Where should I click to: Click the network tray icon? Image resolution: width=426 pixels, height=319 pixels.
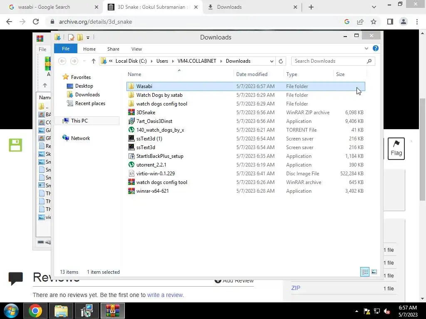(377, 311)
